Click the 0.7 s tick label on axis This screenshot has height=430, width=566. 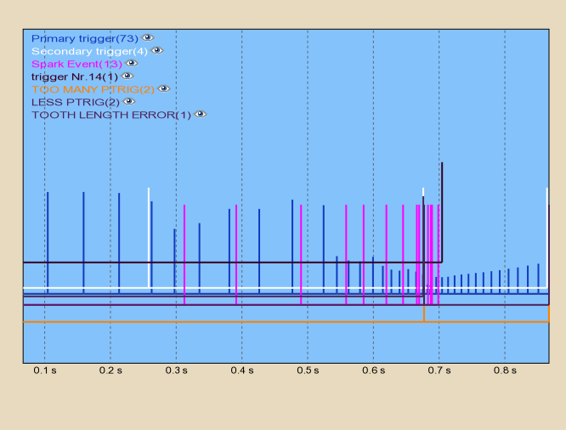click(x=439, y=371)
